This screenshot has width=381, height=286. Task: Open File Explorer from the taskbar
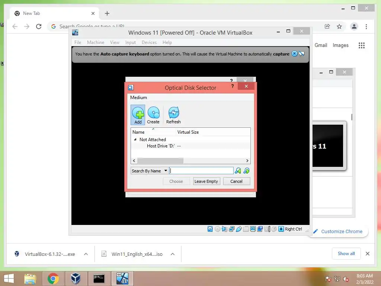pyautogui.click(x=30, y=279)
